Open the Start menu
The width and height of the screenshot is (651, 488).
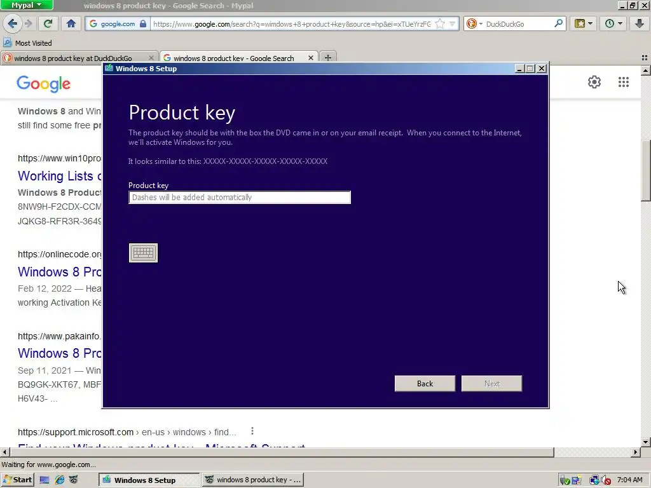coord(17,480)
